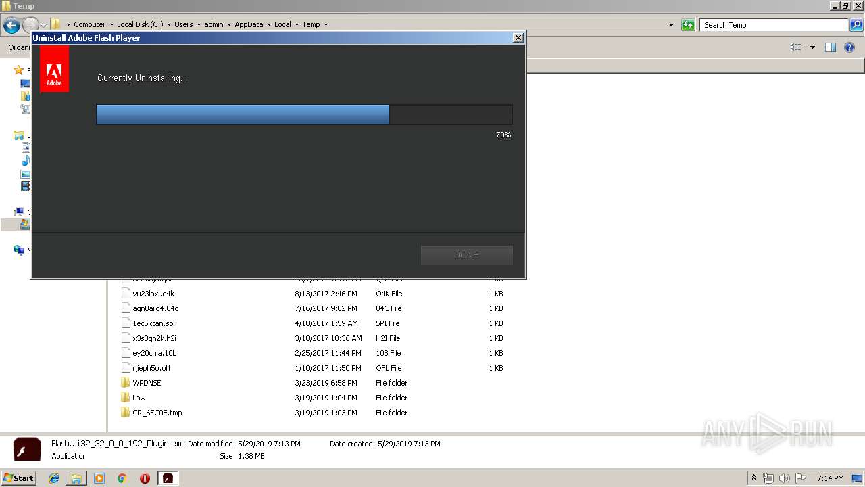The width and height of the screenshot is (865, 487).
Task: Expand the dropdown arrow after admin breadcrumb
Action: coord(229,24)
